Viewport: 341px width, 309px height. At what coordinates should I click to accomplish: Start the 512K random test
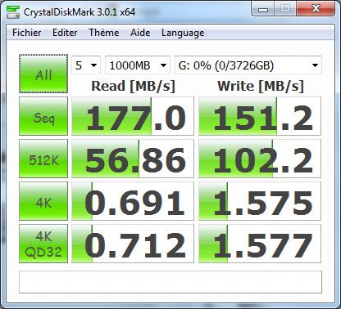(43, 159)
